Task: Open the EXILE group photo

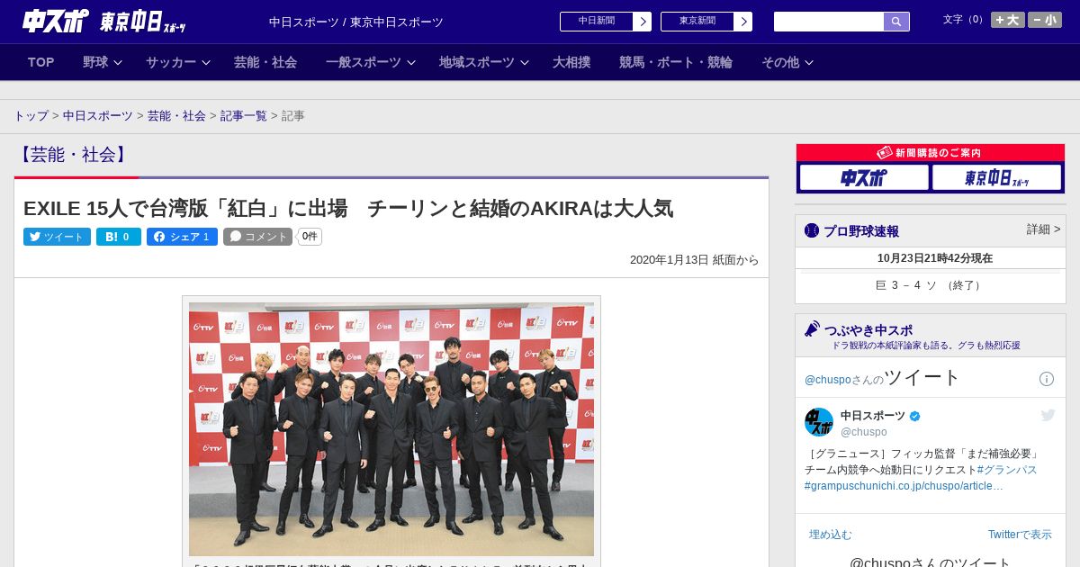Action: [x=391, y=429]
